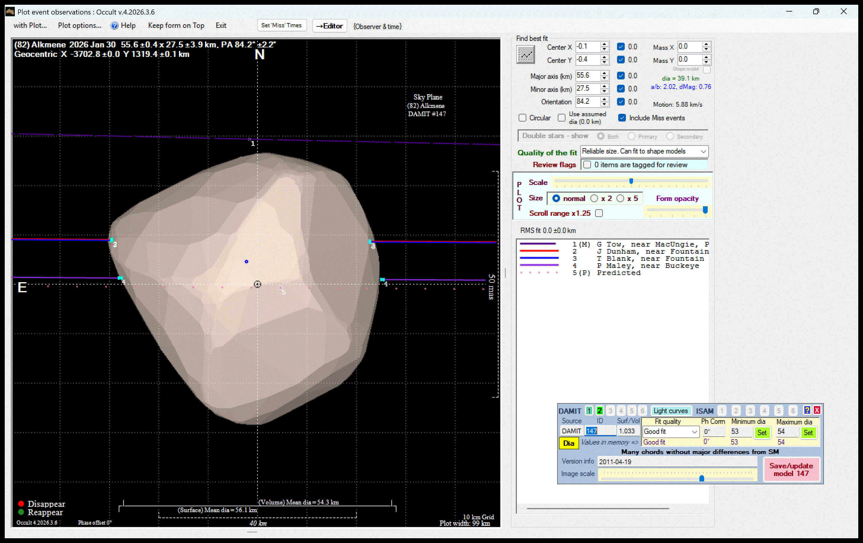Click Save/update model 147 button

(x=791, y=469)
